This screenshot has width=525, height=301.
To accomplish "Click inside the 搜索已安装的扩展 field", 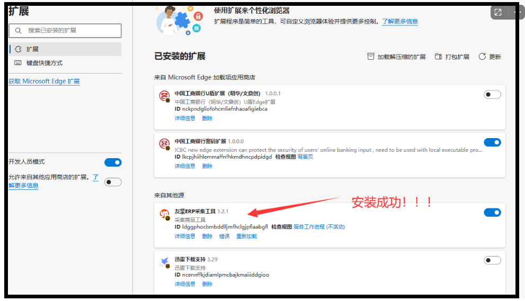I will point(65,31).
